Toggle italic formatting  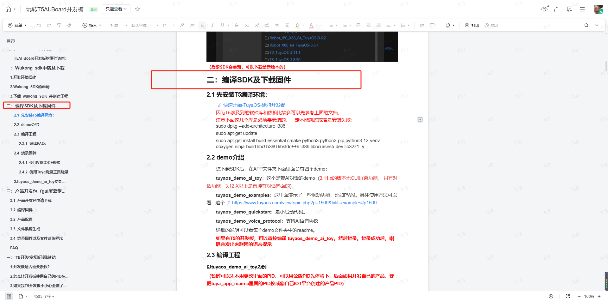(x=212, y=25)
